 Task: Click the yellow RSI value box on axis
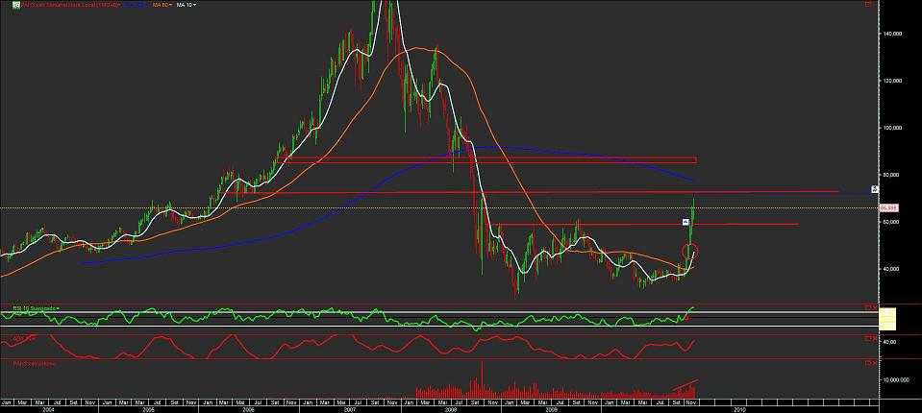pos(887,319)
